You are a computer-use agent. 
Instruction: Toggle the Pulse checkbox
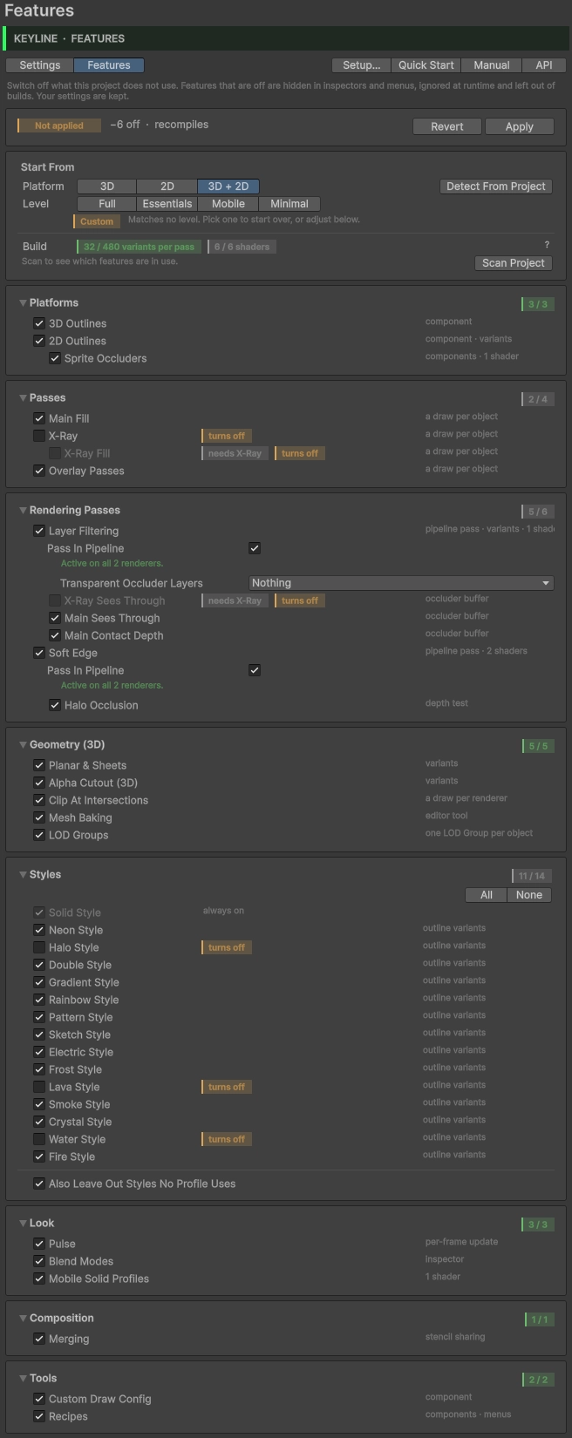39,1244
